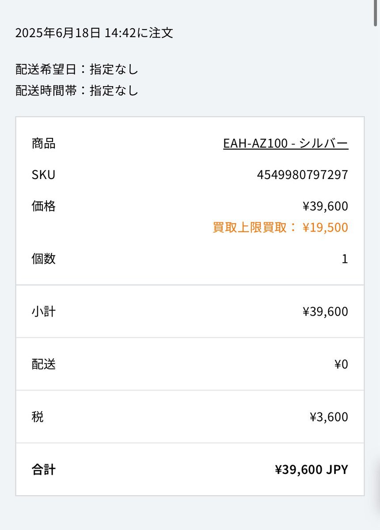Click the 合計 ¥39,600 JPY total
Viewport: 380px width, 530px height.
[x=312, y=469]
